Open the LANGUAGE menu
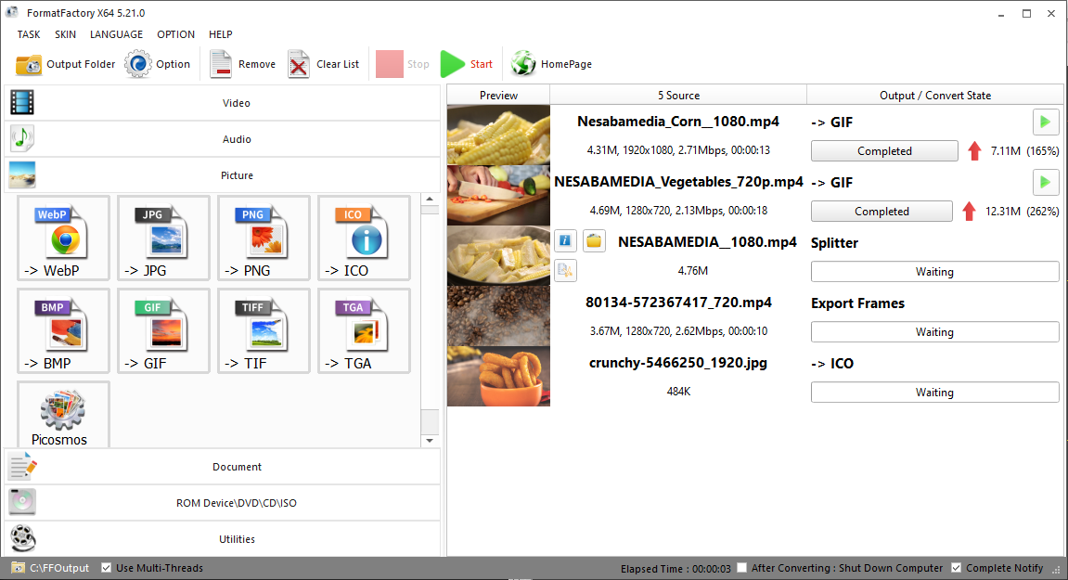Screen dimensions: 1068x580 pyautogui.click(x=116, y=34)
